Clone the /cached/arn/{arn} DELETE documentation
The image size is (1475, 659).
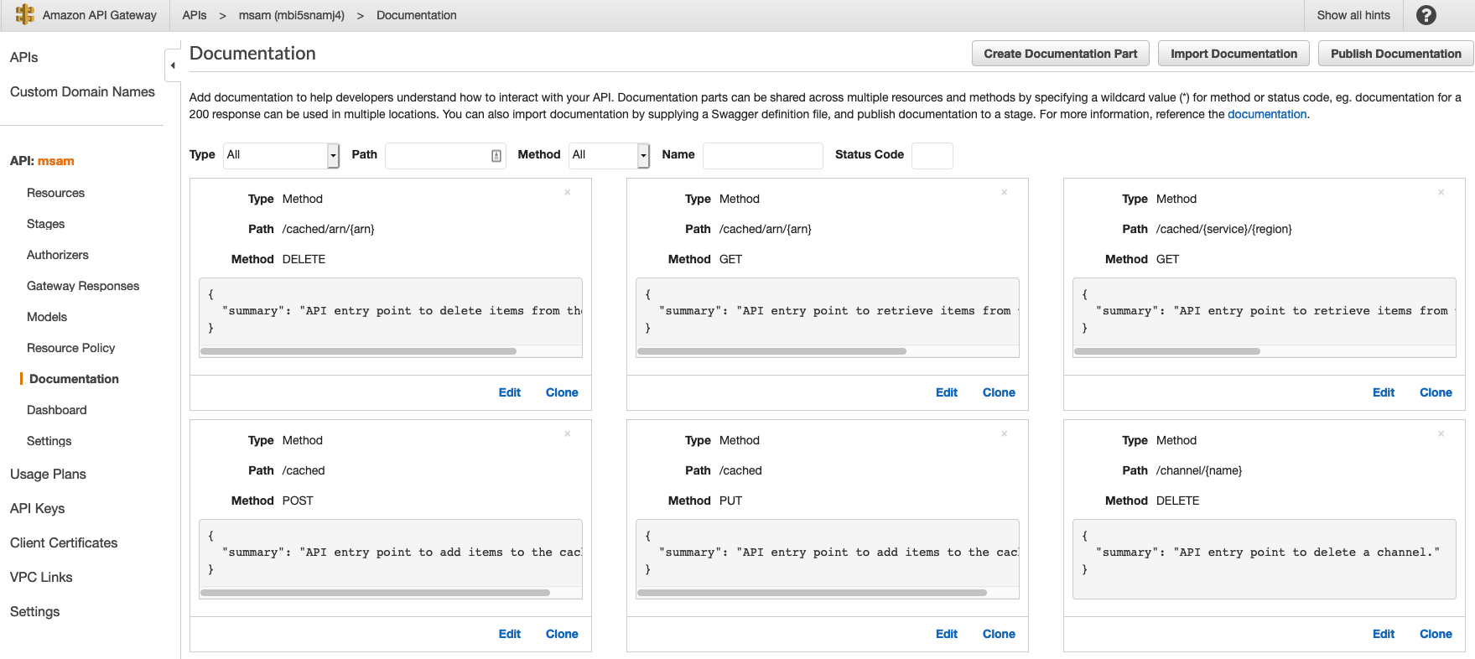point(562,392)
